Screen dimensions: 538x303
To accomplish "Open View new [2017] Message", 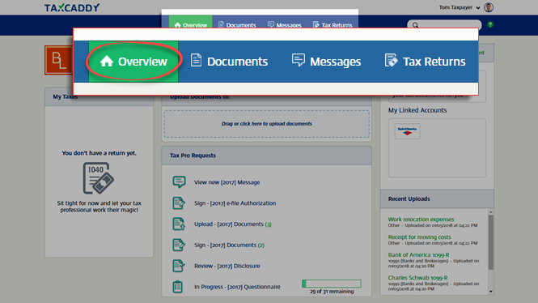I will click(227, 182).
